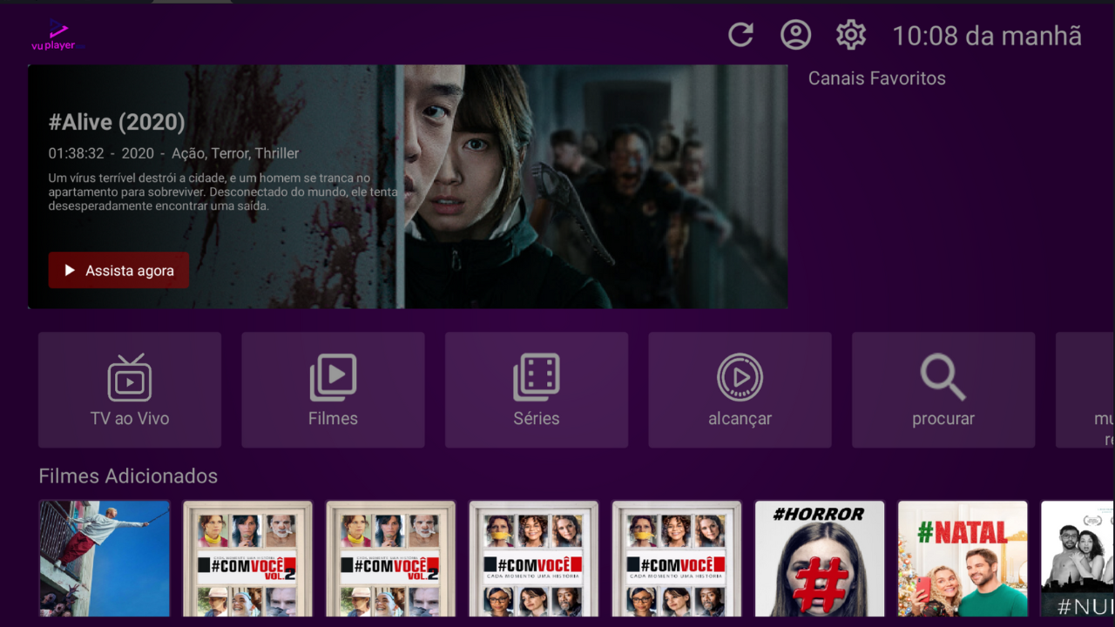Open the user account profile icon
Image resolution: width=1115 pixels, height=627 pixels.
(x=795, y=35)
